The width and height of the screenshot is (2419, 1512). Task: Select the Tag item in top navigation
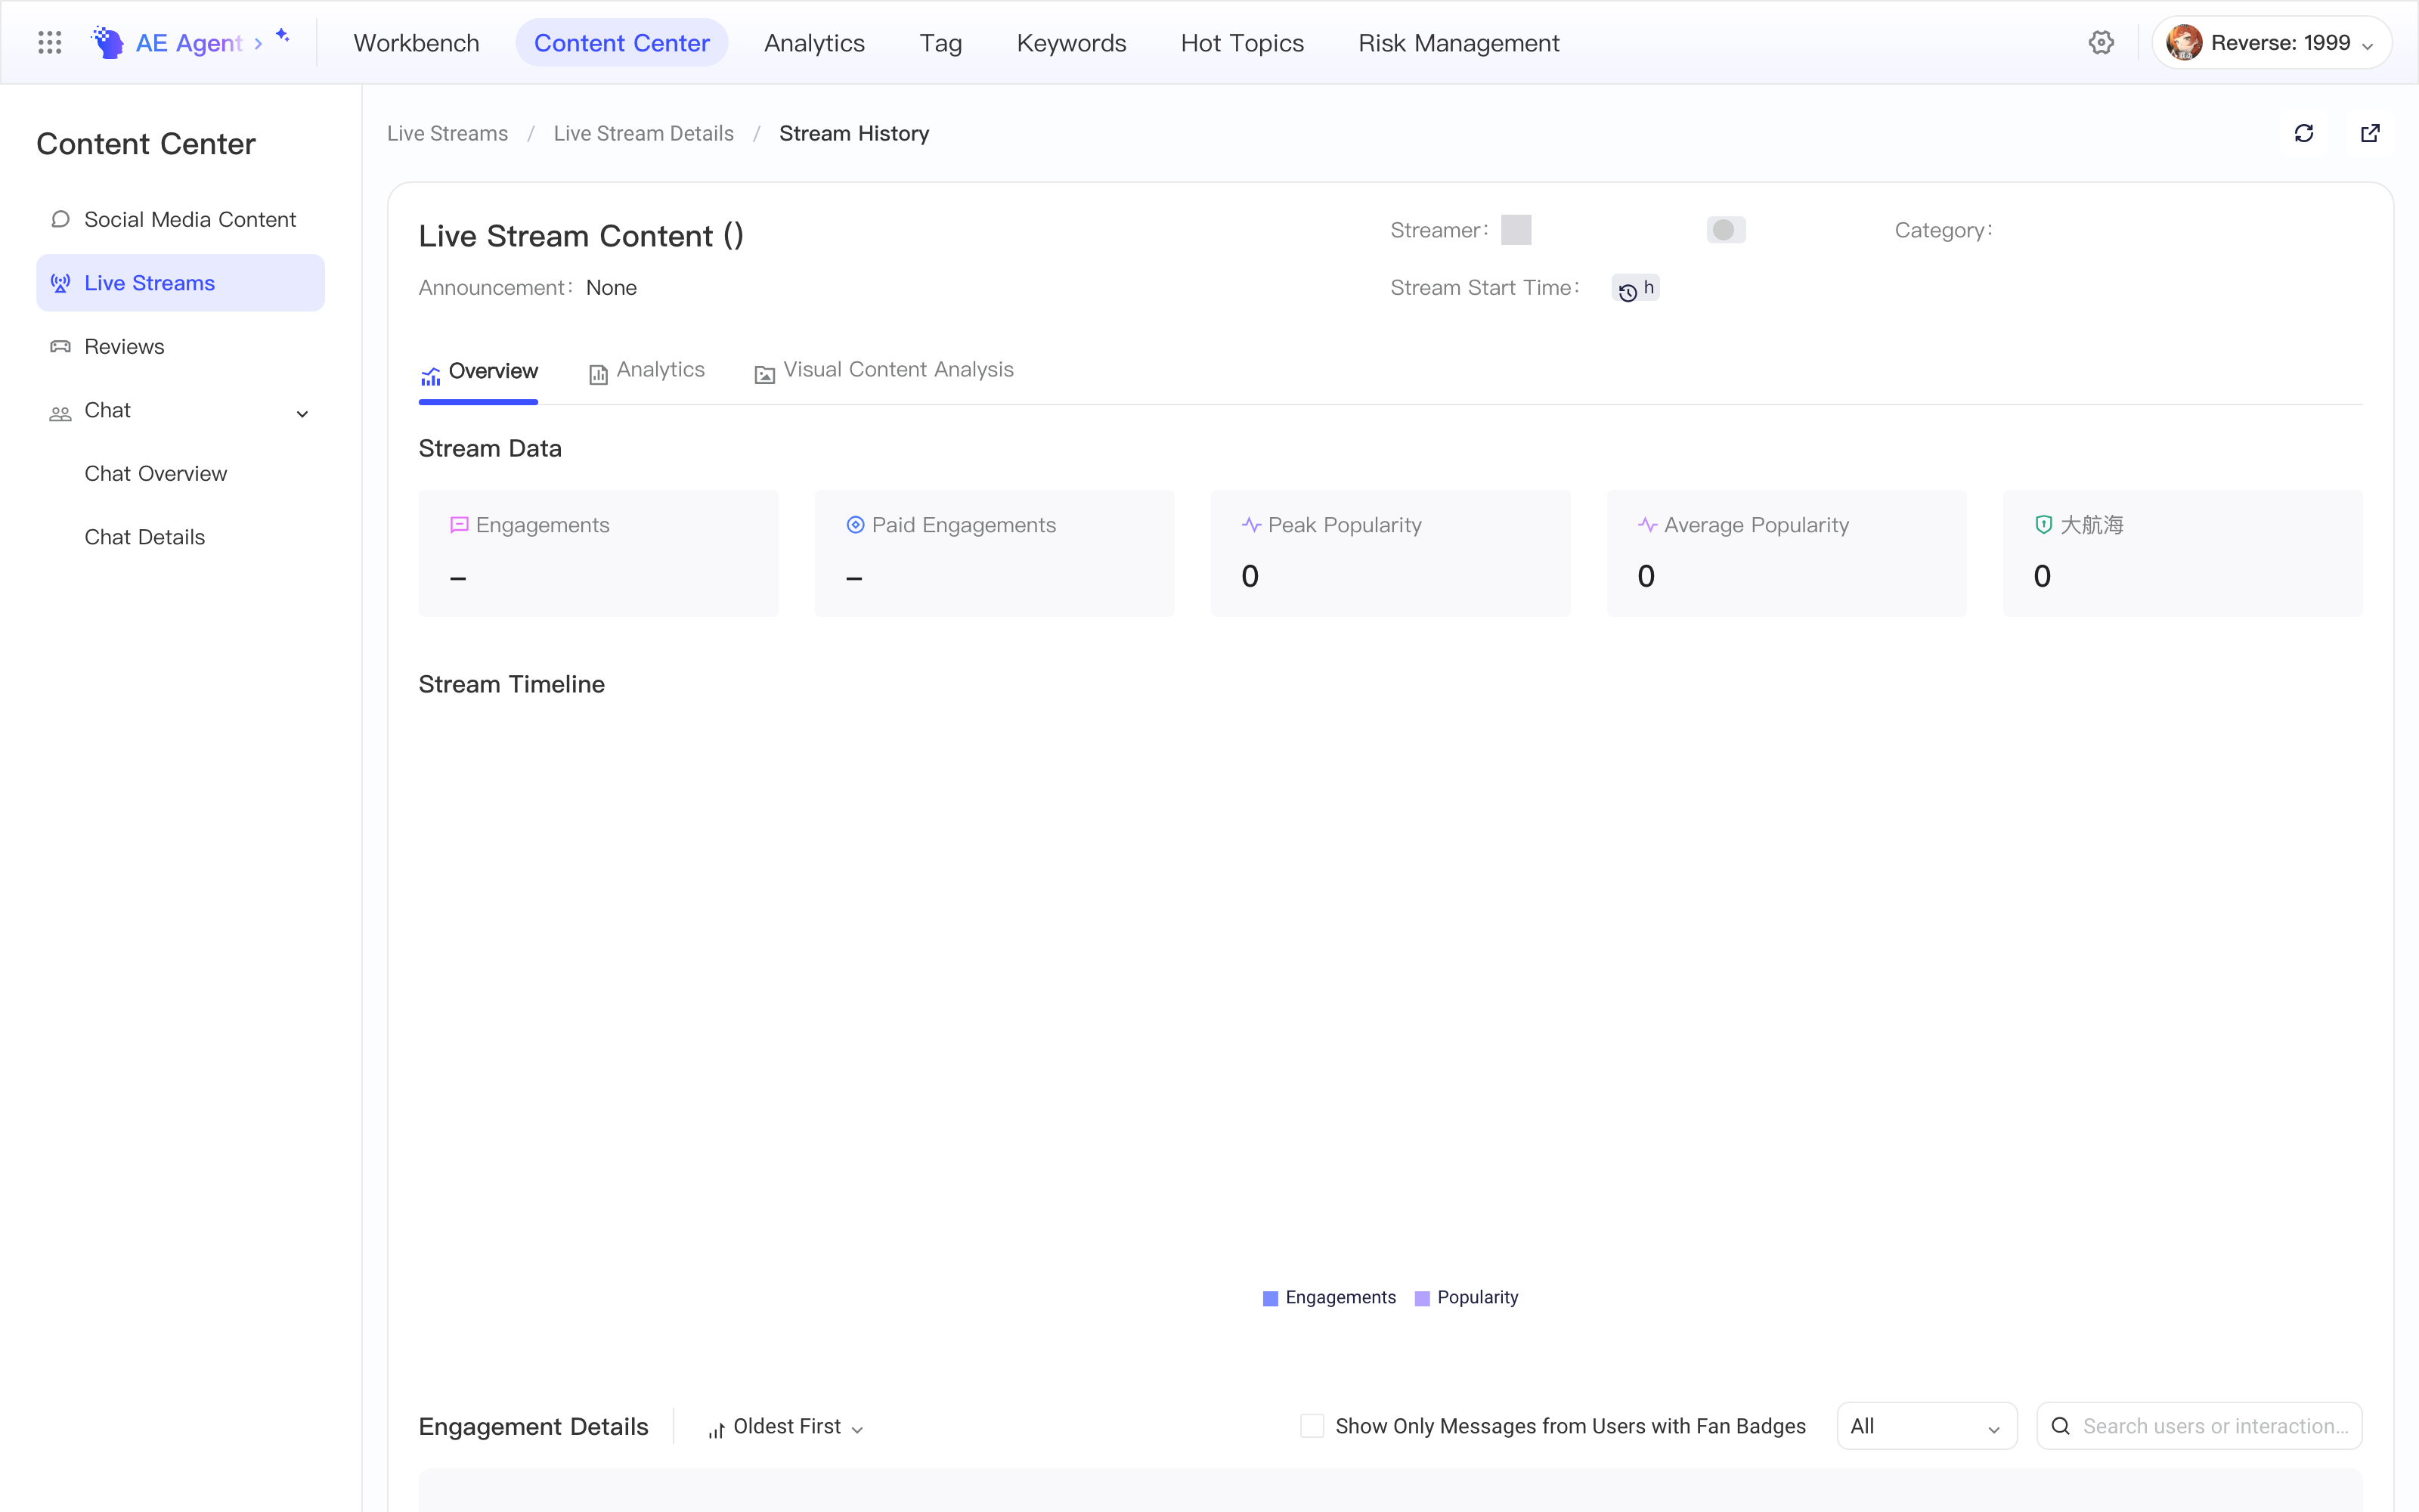click(940, 43)
